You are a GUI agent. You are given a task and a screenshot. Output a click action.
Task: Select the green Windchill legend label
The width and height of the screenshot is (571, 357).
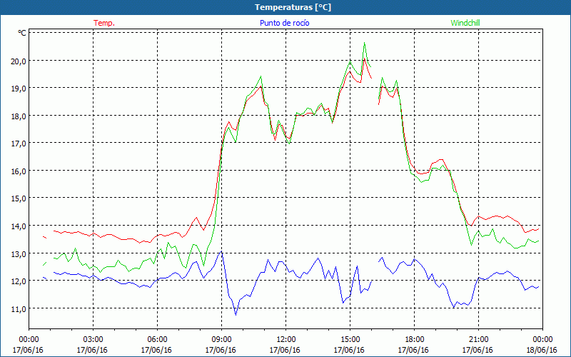[x=465, y=23]
